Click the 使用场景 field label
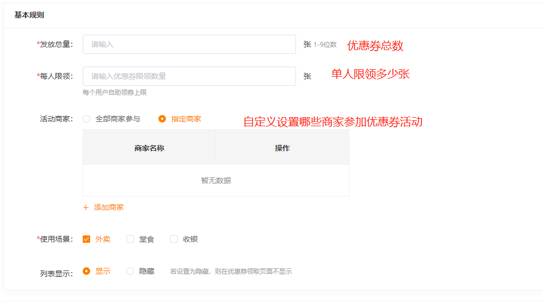Screen dimensions: 543x303 (55, 239)
